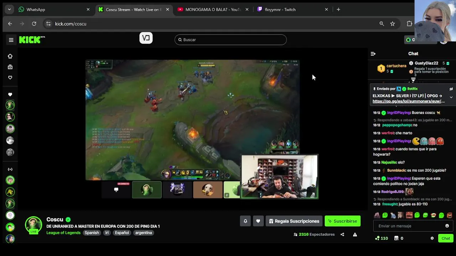This screenshot has height=256, width=456.
Task: Click League of Legends category link
Action: (x=63, y=233)
